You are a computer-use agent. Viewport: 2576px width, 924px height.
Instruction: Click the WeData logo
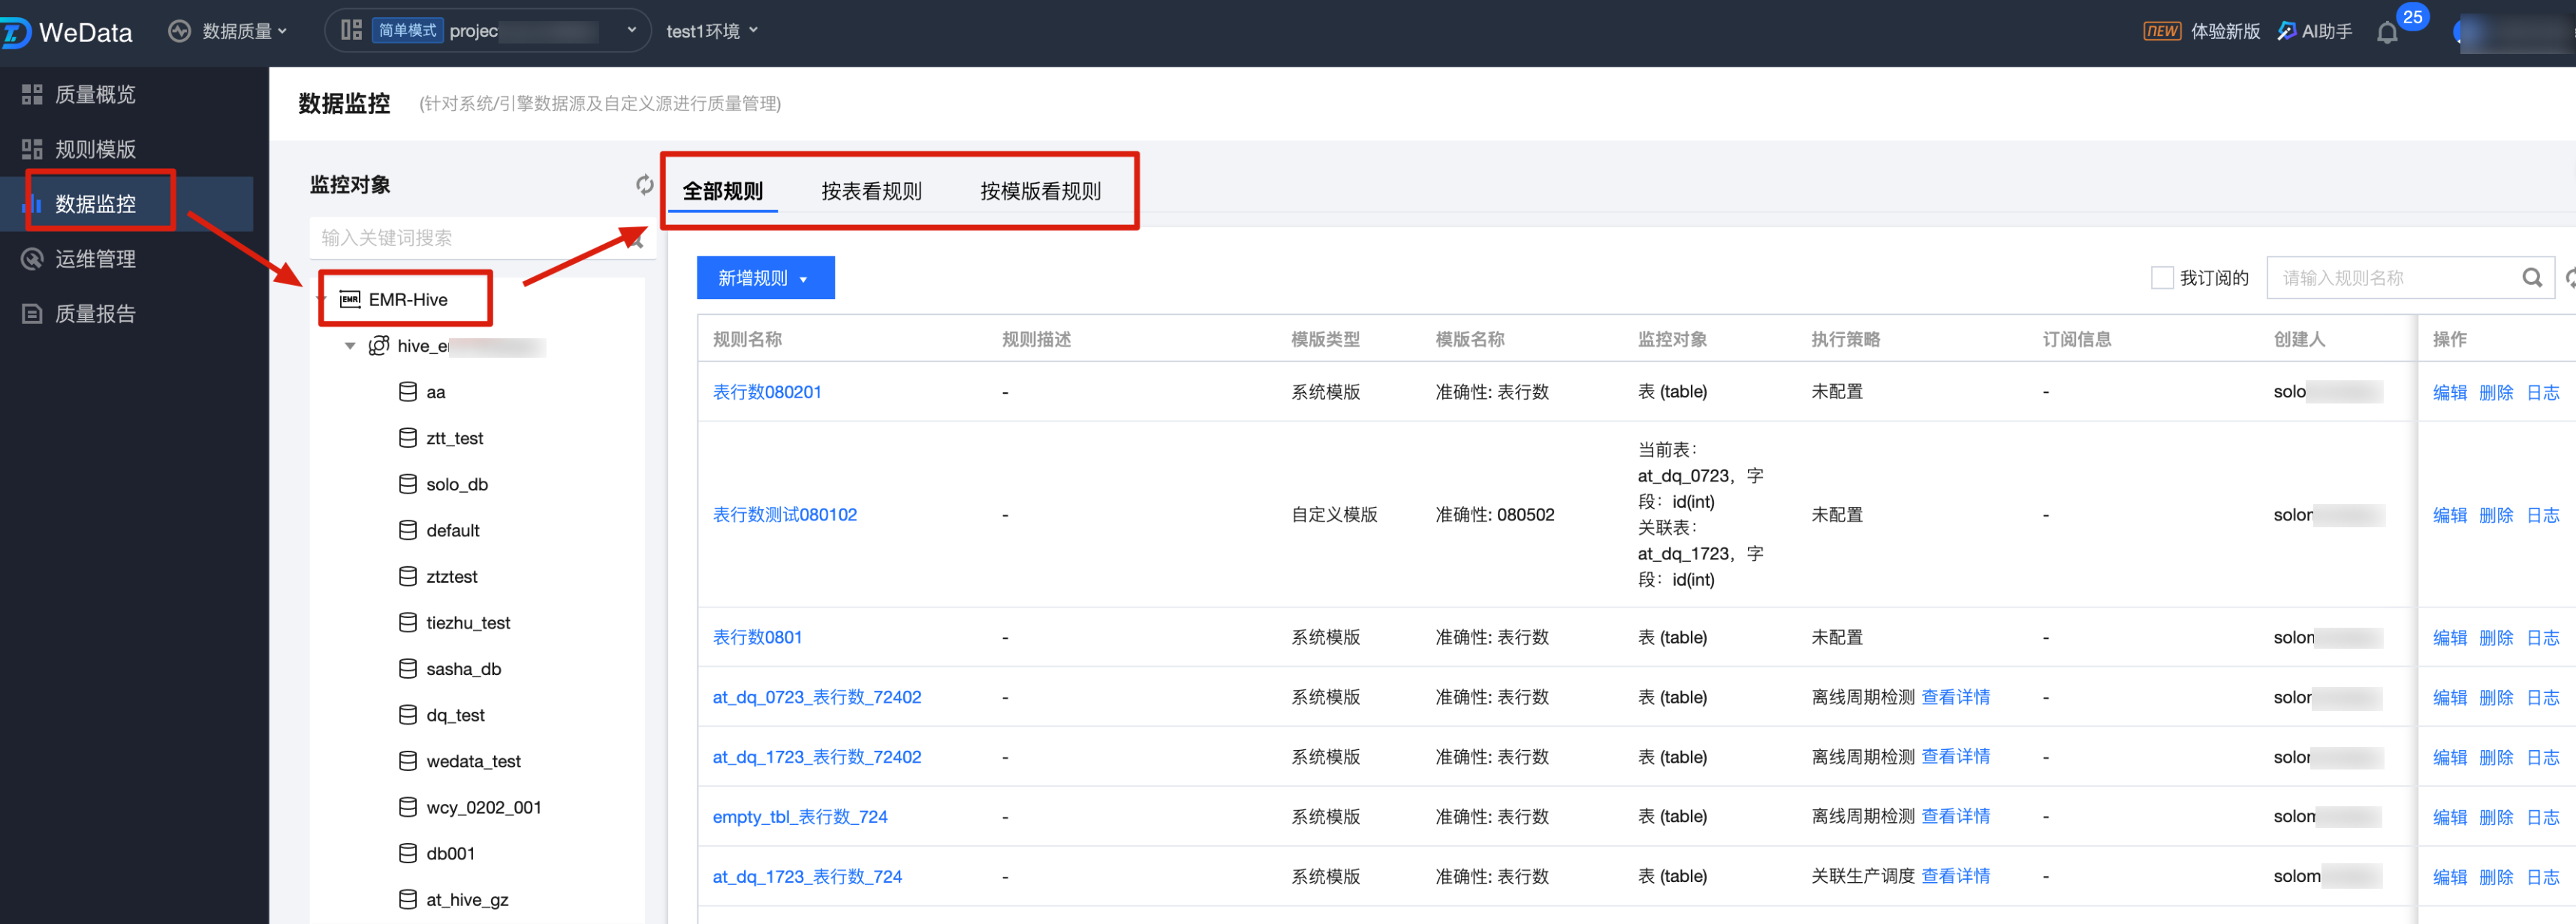pos(68,32)
